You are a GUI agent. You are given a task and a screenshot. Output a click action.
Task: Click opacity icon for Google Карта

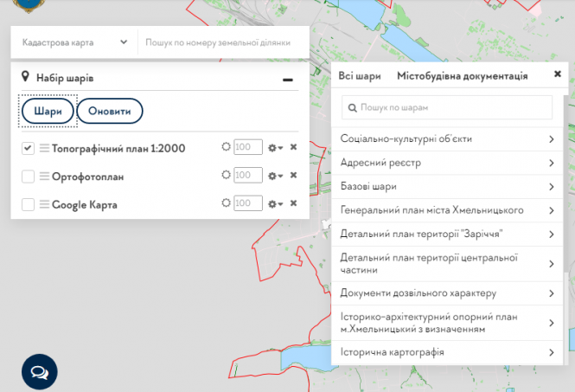click(x=226, y=203)
